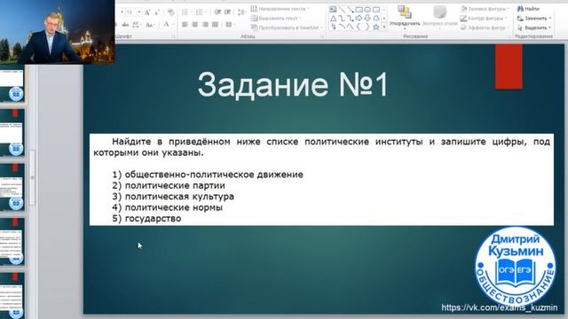This screenshot has height=319, width=568.
Task: Select the Oval shape
Action: 367,10
